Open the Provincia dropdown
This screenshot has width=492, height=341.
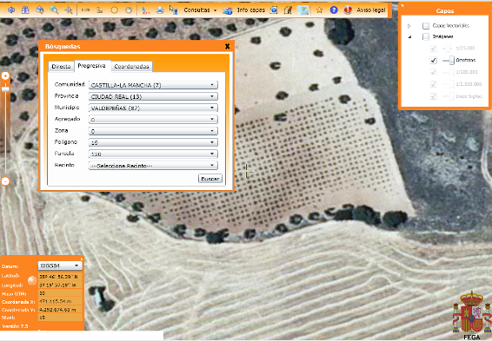pyautogui.click(x=153, y=96)
